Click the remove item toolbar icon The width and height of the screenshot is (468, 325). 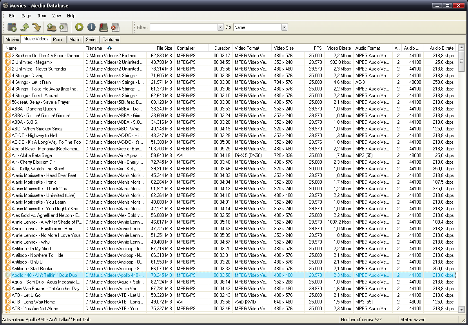pos(114,27)
